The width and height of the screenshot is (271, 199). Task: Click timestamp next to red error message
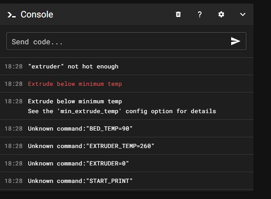[x=13, y=84]
